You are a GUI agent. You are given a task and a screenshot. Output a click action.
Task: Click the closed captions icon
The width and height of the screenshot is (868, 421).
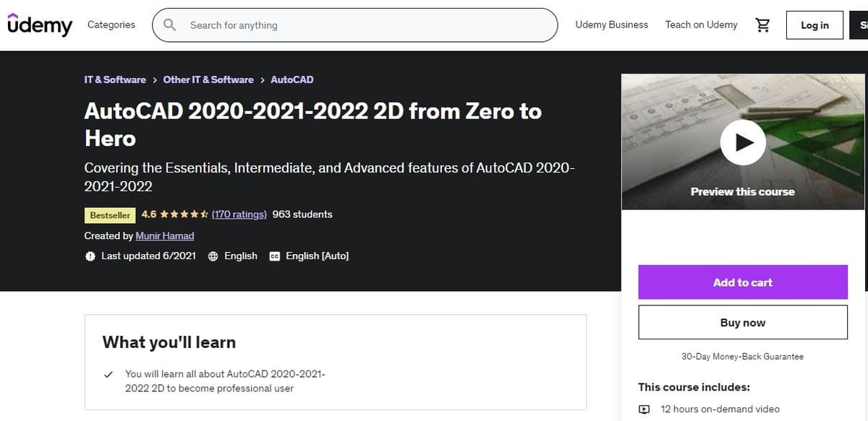[x=274, y=256]
